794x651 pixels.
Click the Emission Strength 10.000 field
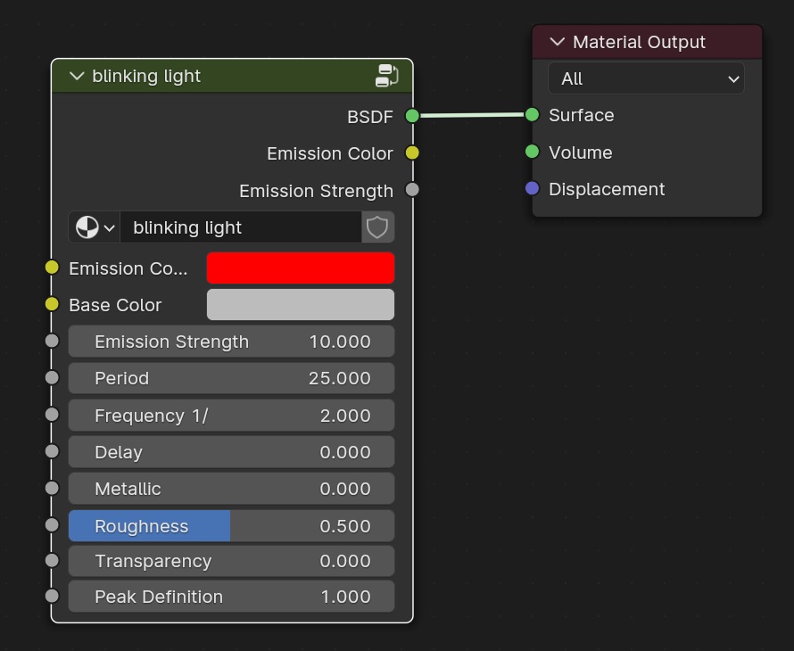(x=231, y=342)
